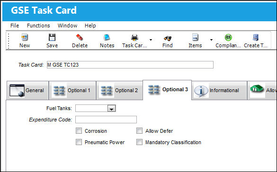
Task: Click the toolbar grip handle
Action: [9, 41]
